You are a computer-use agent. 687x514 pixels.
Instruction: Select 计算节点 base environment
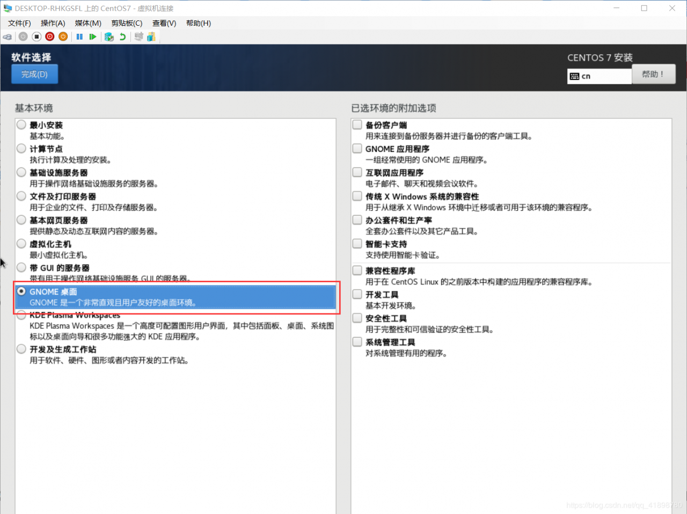click(x=21, y=148)
